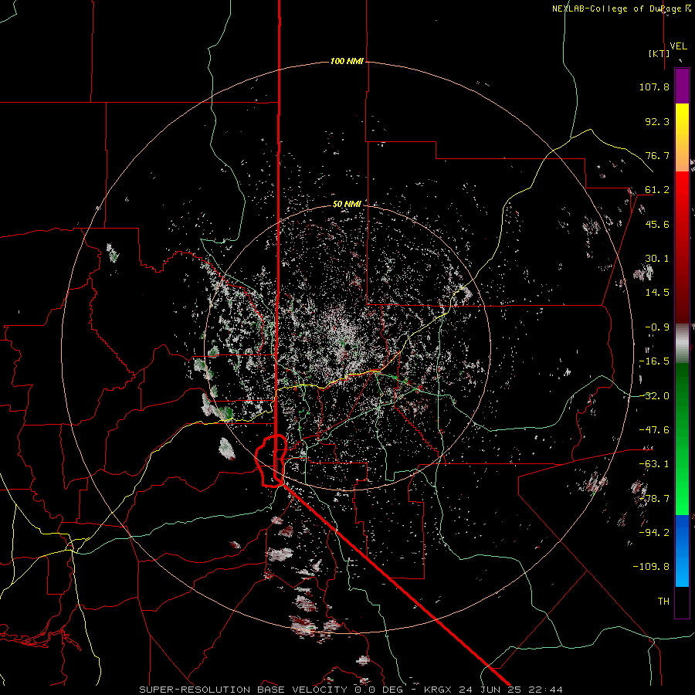
Task: Click the 92.3 scale value
Action: pyautogui.click(x=657, y=121)
